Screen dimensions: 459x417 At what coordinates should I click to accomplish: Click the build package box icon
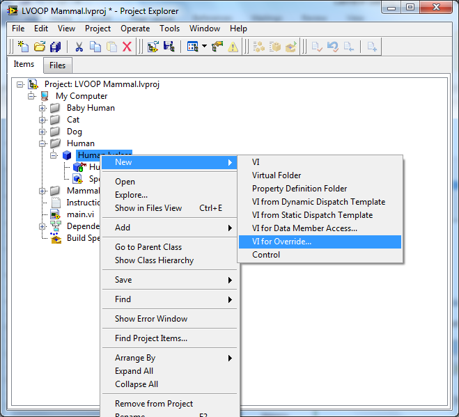click(x=275, y=47)
